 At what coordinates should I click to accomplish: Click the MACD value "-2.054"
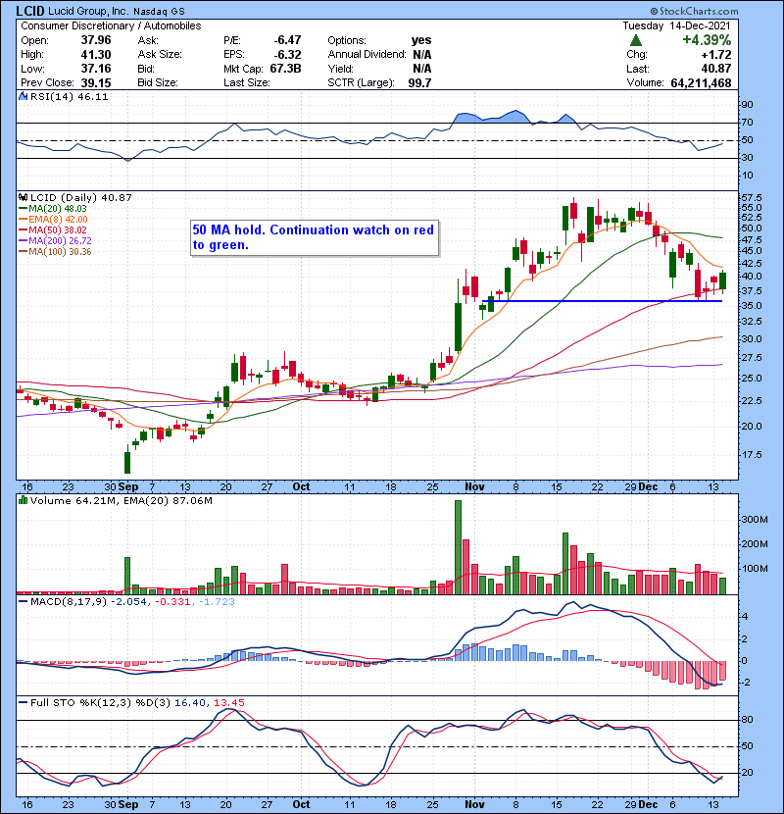click(x=129, y=602)
